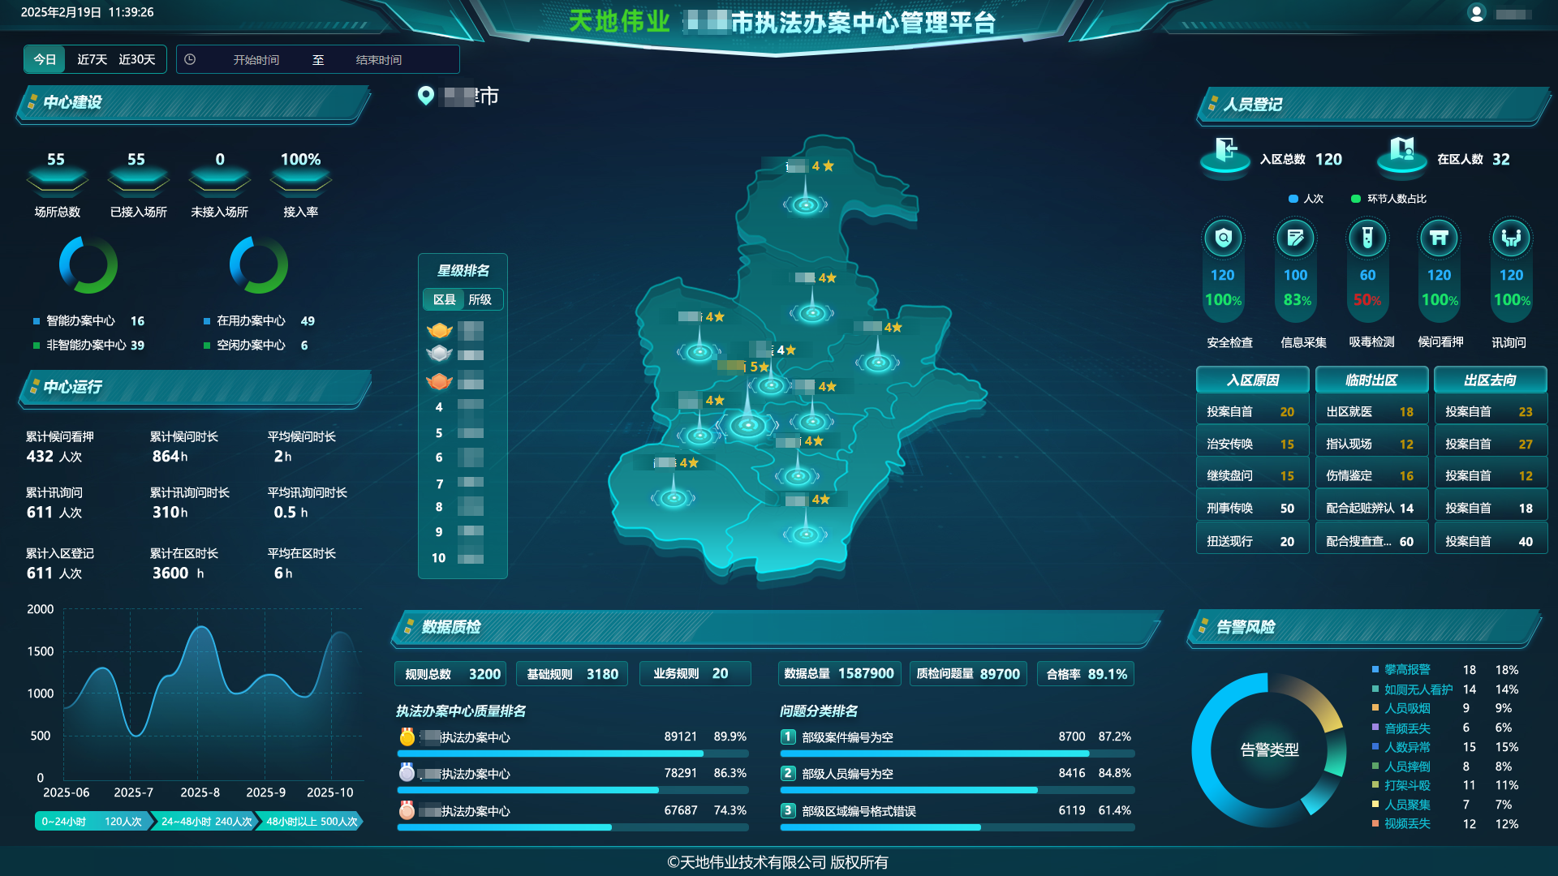Open the 开始时间 start time picker
Screen dimensions: 1558x876
(x=256, y=59)
